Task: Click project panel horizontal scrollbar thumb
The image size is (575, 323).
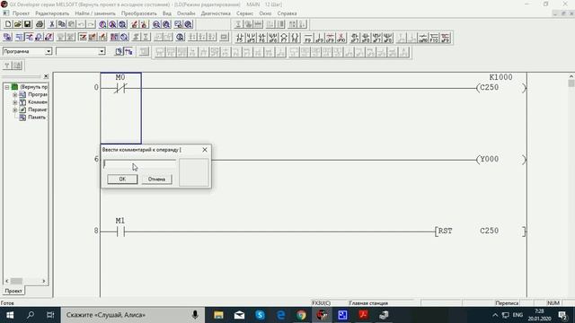Action: (16, 281)
